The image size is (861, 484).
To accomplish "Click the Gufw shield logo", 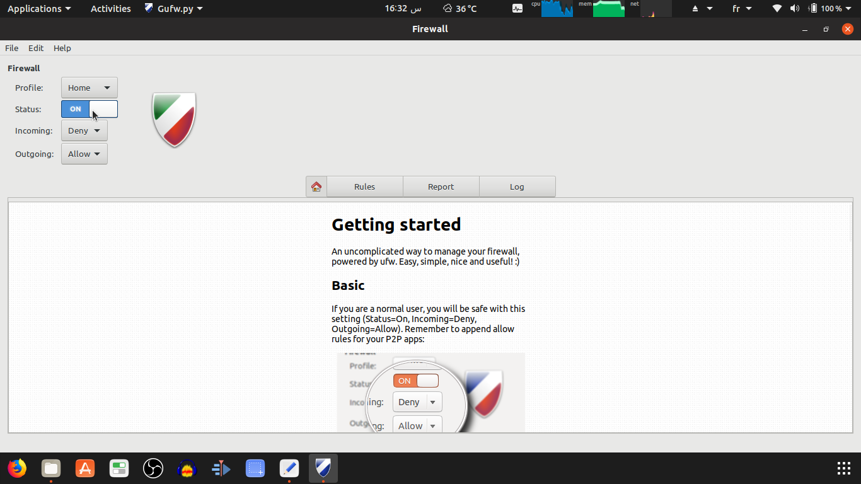I will (x=175, y=120).
